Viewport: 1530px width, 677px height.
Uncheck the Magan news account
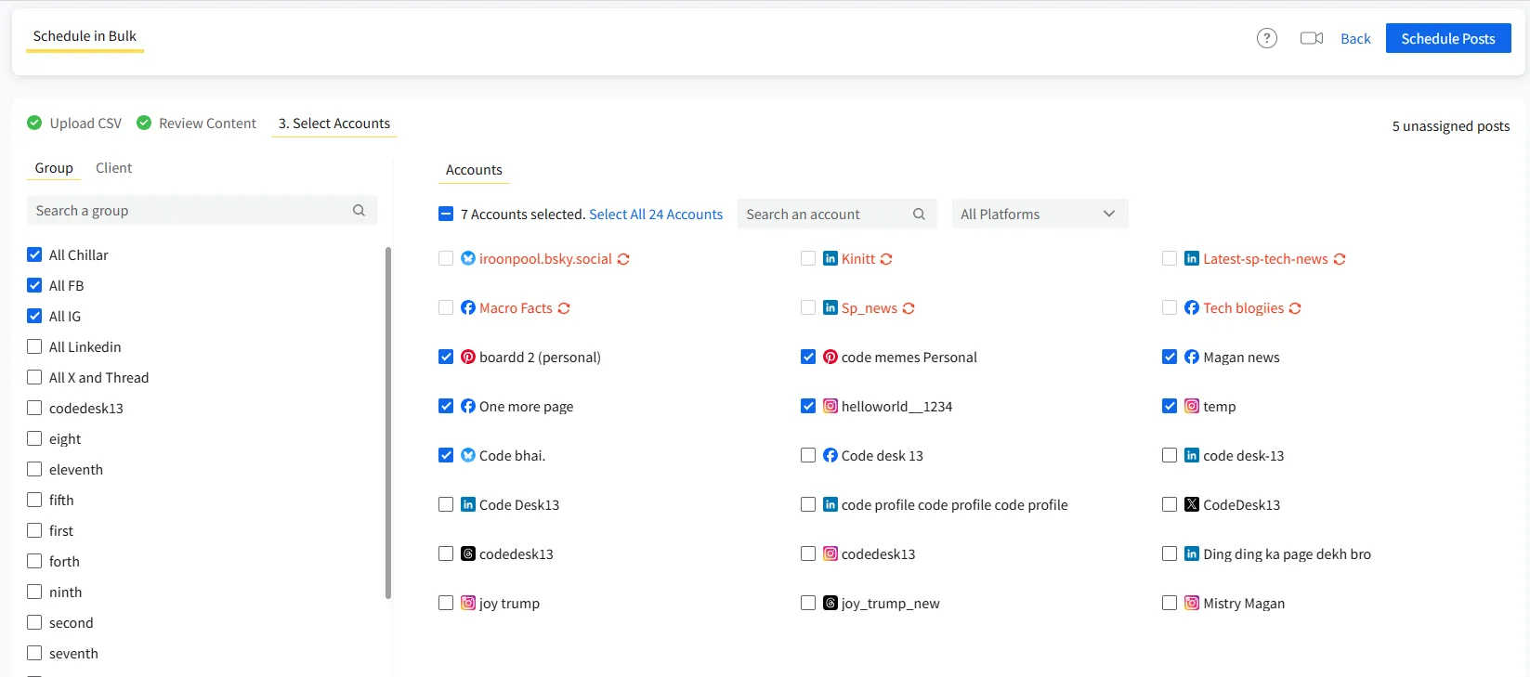[x=1170, y=357]
